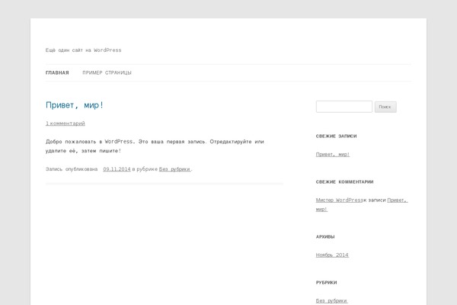This screenshot has width=457, height=305.
Task: Click the РУБРИКИ widget heading
Action: [327, 283]
